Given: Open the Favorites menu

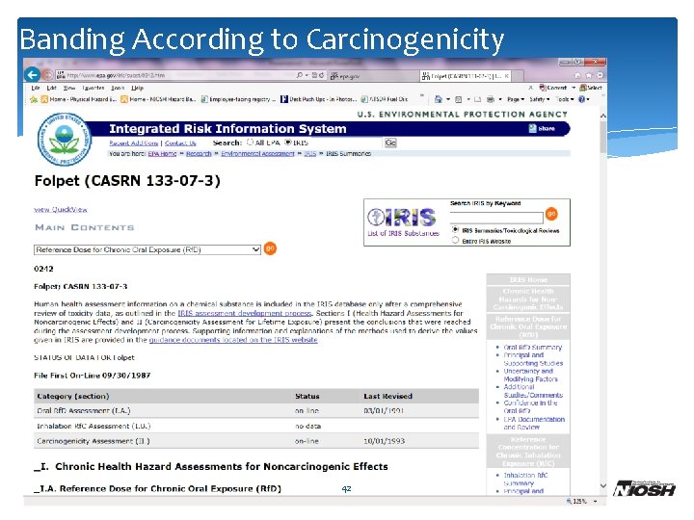Looking at the screenshot, I should (93, 88).
